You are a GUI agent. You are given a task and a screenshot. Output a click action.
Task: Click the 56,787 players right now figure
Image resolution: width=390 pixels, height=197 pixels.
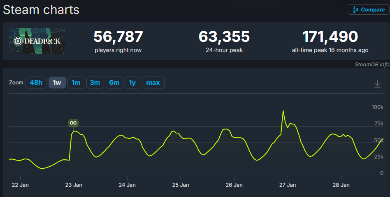[x=118, y=36]
